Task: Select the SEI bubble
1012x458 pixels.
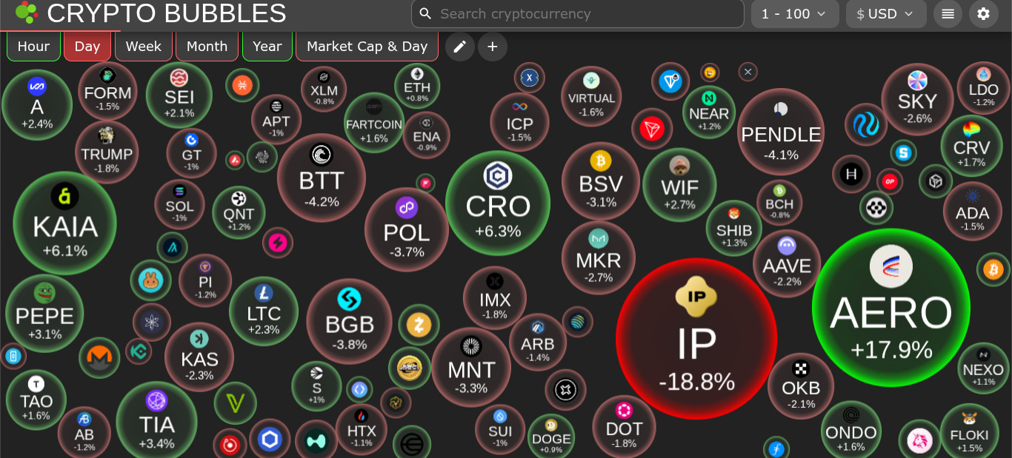Action: [179, 95]
